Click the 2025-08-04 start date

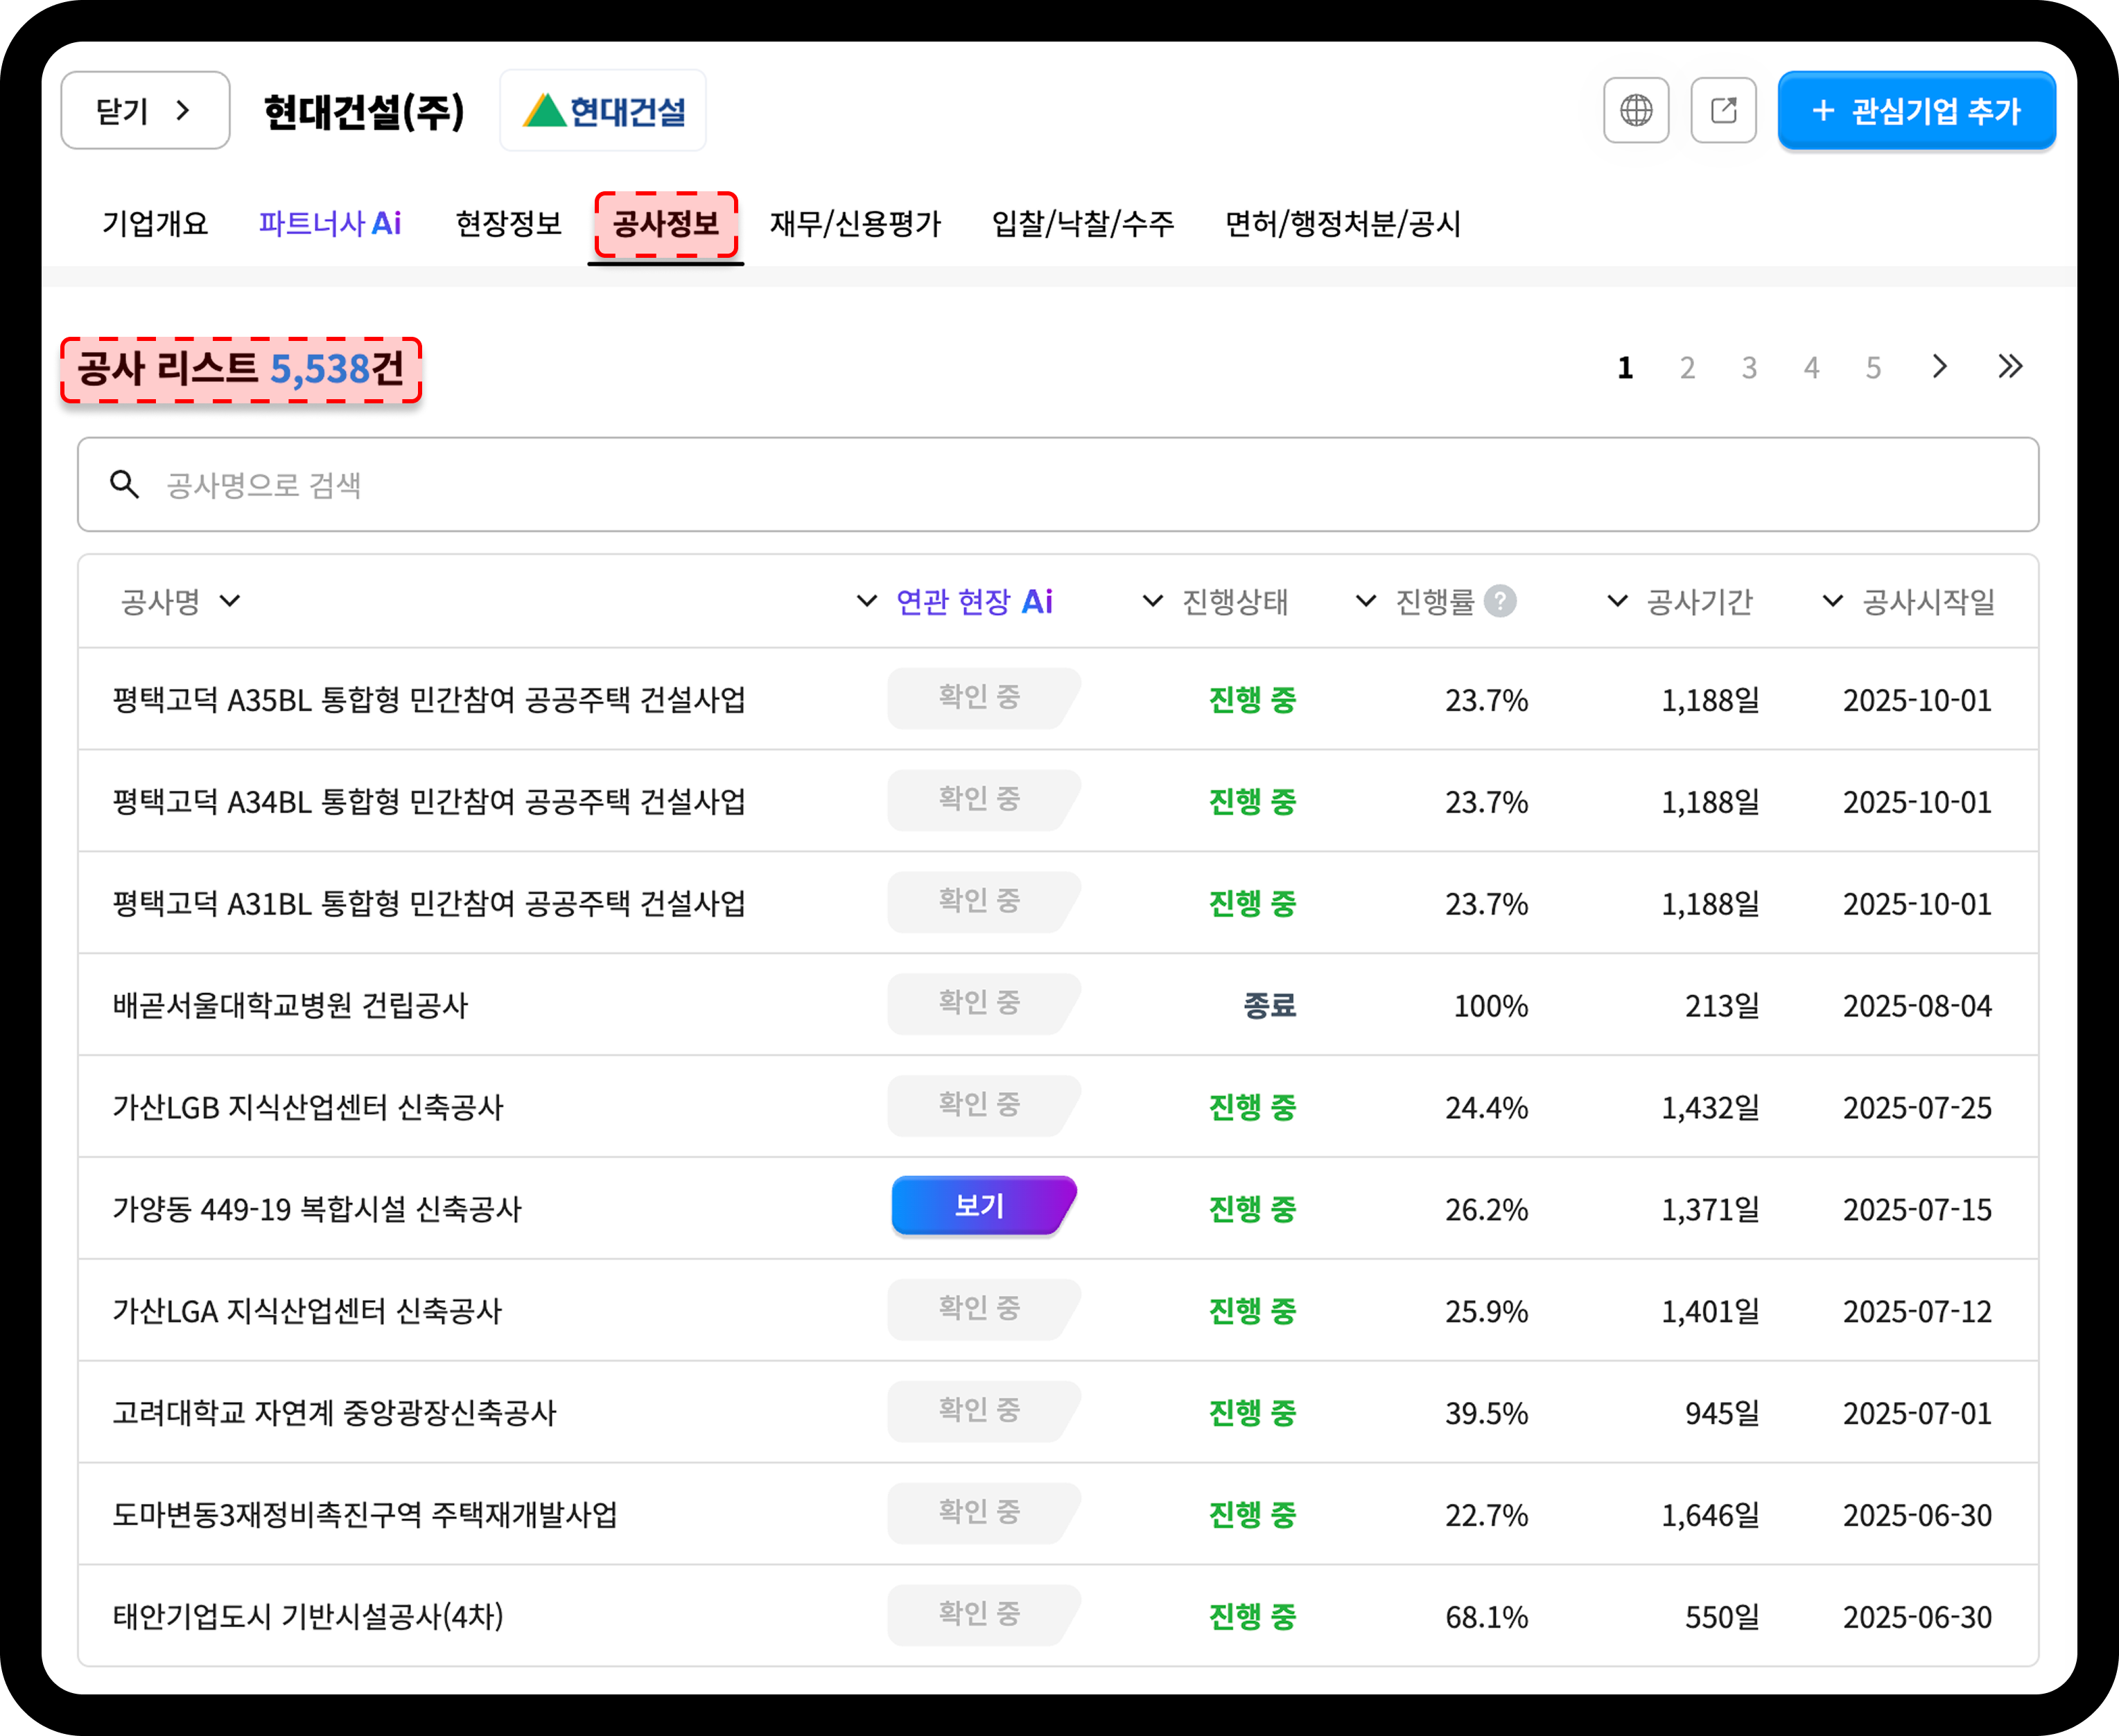click(1918, 1006)
